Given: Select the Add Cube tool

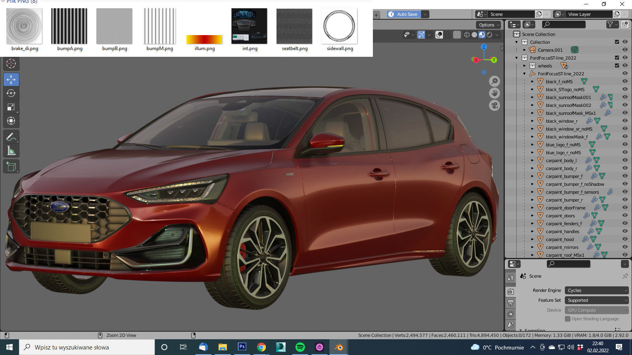Looking at the screenshot, I should tap(11, 166).
